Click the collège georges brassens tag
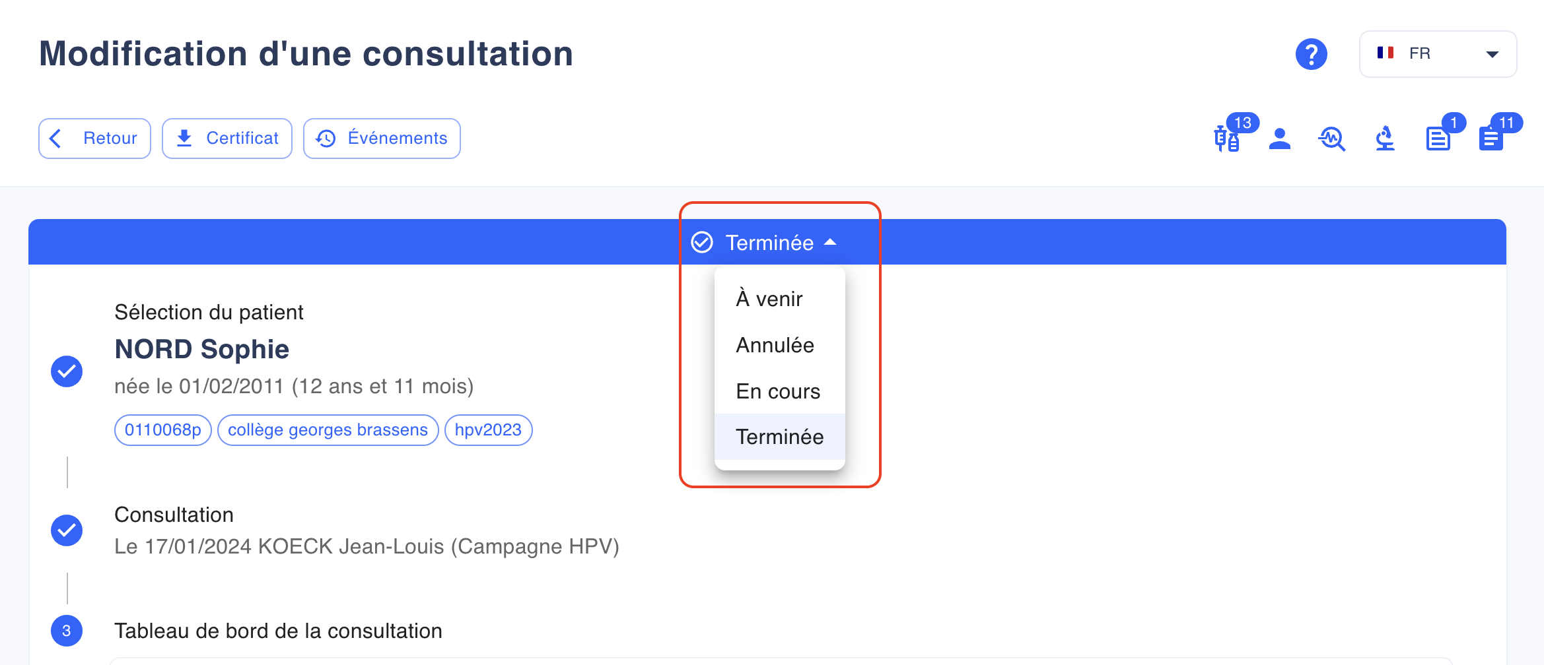The height and width of the screenshot is (665, 1544). [328, 430]
